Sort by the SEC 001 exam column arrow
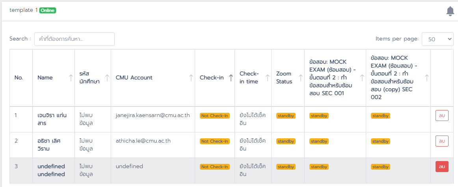 [x=362, y=78]
